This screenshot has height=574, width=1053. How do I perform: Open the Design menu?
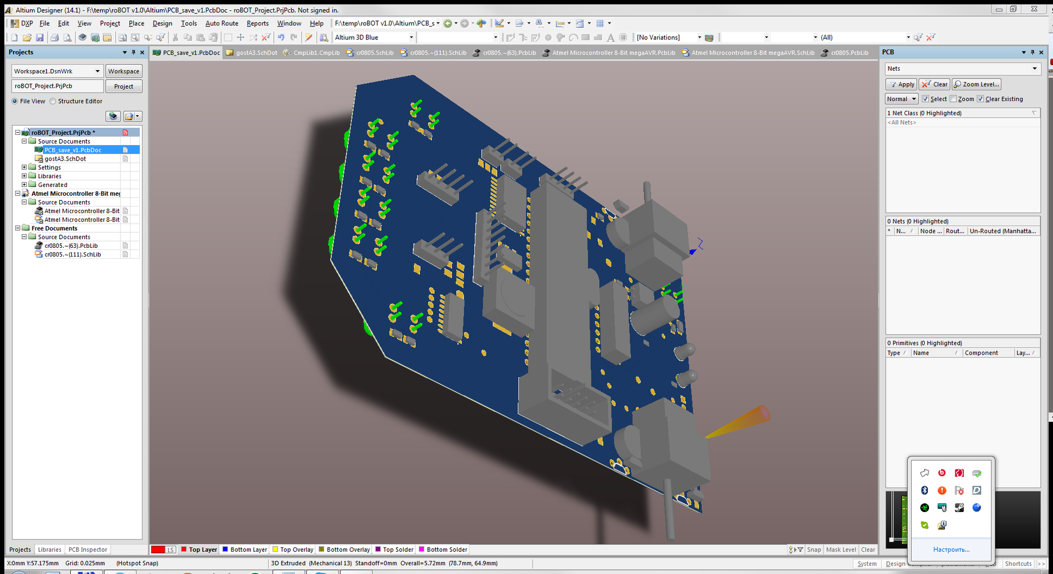(x=162, y=23)
